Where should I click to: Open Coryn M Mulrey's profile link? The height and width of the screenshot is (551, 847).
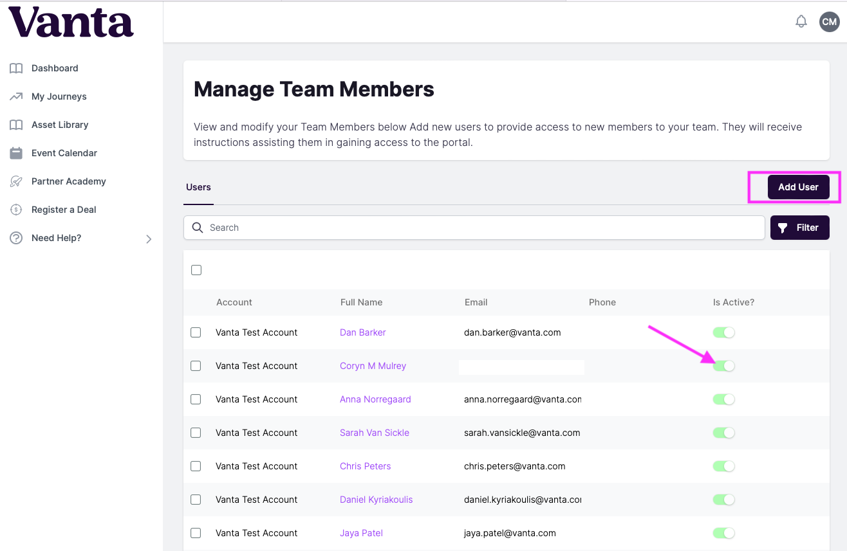coord(373,366)
